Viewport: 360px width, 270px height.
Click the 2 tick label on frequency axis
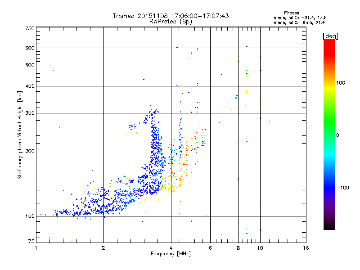coord(103,248)
